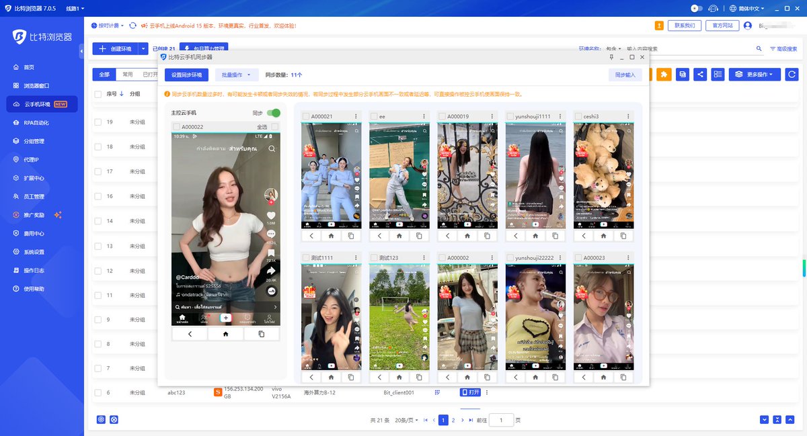This screenshot has width=807, height=436.
Task: Open three-dot menu of phone ceshi3
Action: tap(628, 117)
